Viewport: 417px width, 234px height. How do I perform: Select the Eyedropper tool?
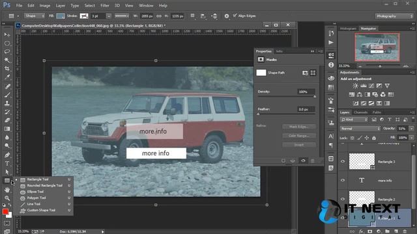click(x=7, y=77)
